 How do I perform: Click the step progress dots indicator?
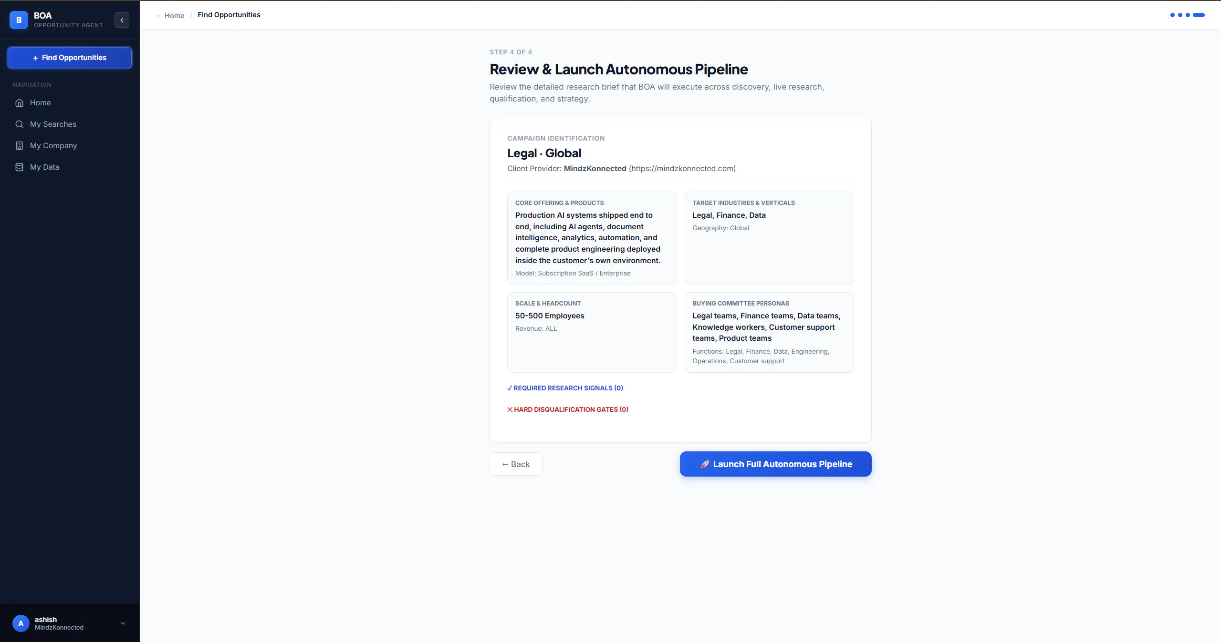pyautogui.click(x=1187, y=15)
